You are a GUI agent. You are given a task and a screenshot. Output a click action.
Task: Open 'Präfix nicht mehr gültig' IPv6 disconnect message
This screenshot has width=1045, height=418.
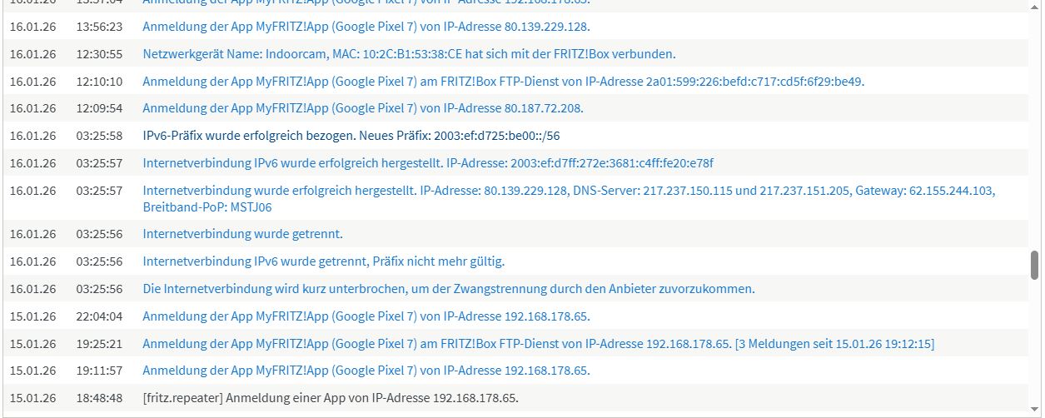pyautogui.click(x=323, y=261)
